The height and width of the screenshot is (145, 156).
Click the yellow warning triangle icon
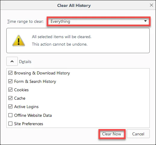(19, 41)
